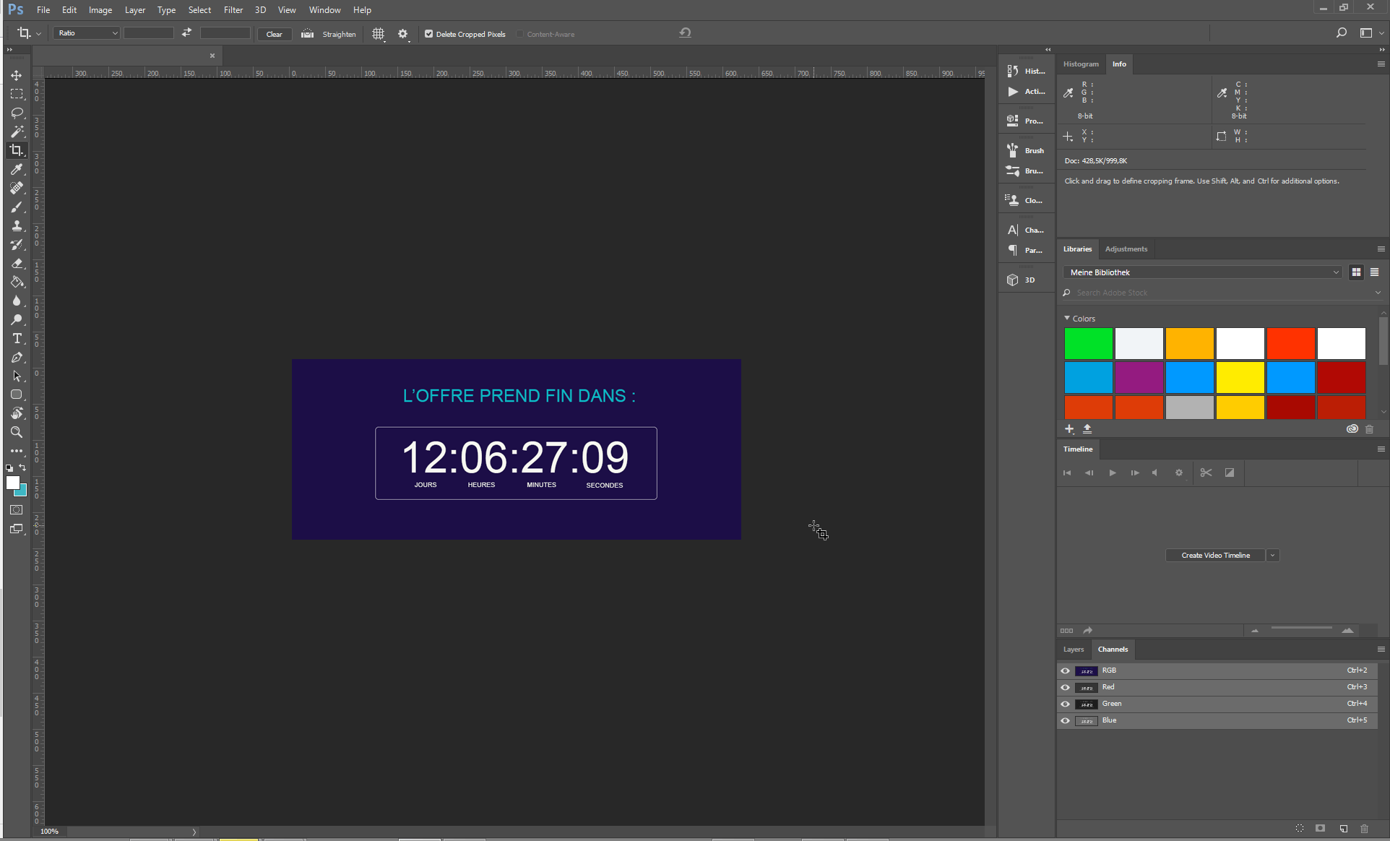Viewport: 1390px width, 841px height.
Task: Switch to the Layers tab
Action: 1073,649
